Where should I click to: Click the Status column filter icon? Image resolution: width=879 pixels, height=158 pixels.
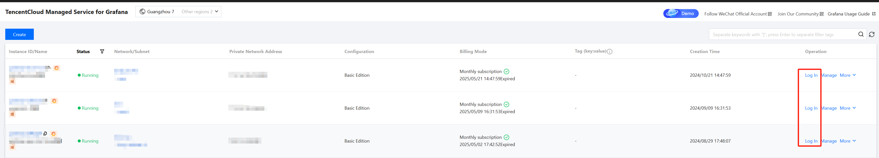[x=102, y=51]
